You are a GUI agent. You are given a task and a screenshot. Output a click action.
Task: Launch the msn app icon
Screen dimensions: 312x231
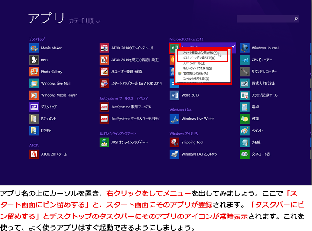coord(34,60)
